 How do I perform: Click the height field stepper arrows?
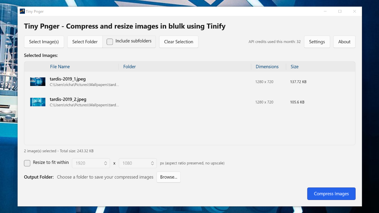click(x=152, y=163)
